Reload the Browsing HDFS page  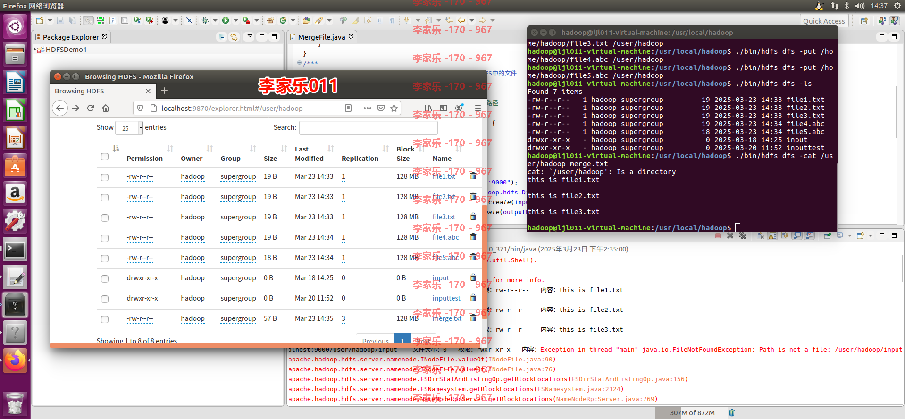[91, 108]
